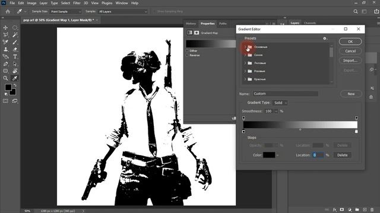Viewport: 380px width, 213px height.
Task: Select the Gradient Map adjustment icon in Properties
Action: [189, 33]
